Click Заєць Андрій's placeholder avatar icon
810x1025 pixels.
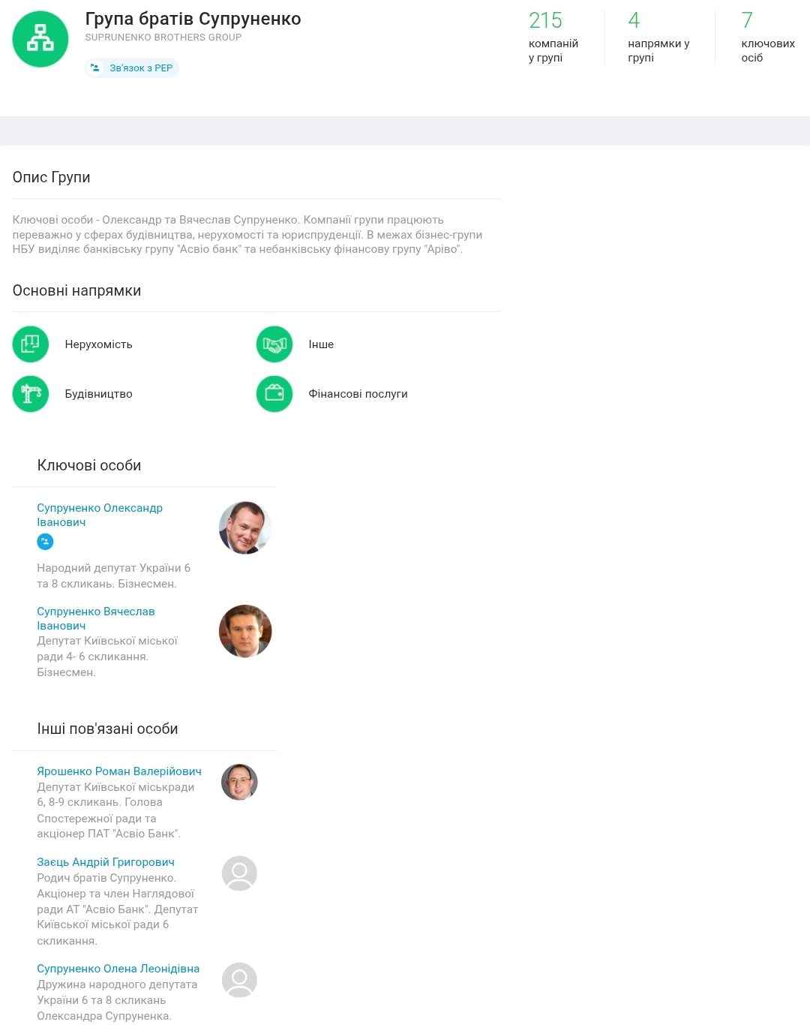click(239, 873)
